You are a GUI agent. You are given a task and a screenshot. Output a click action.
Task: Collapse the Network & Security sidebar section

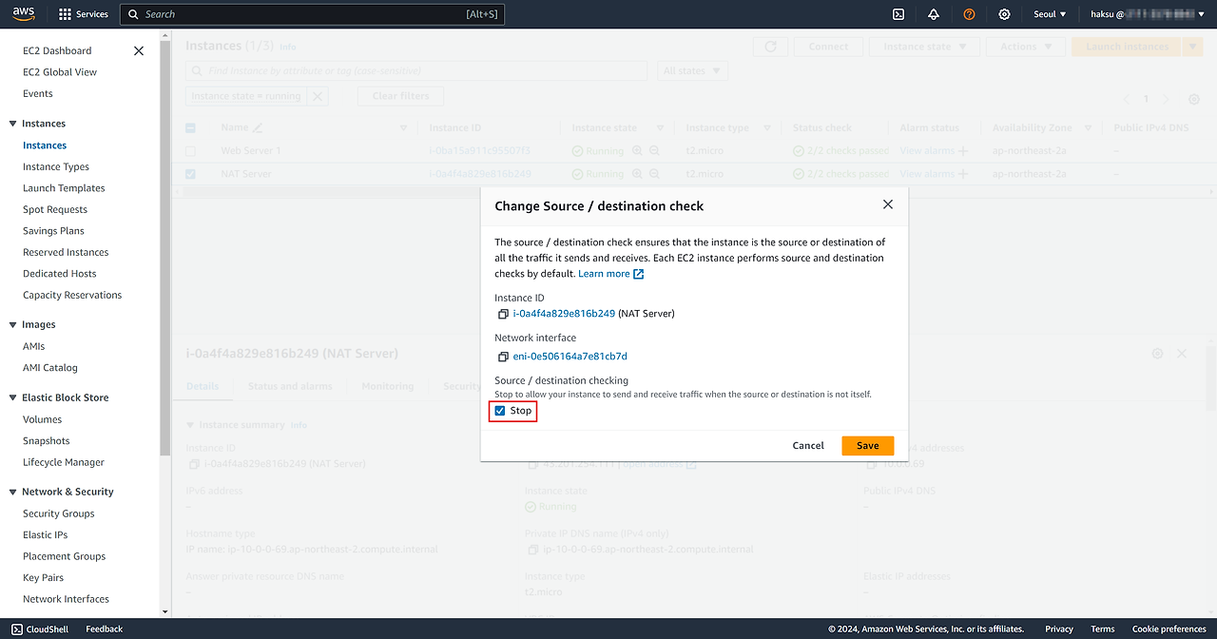click(13, 492)
